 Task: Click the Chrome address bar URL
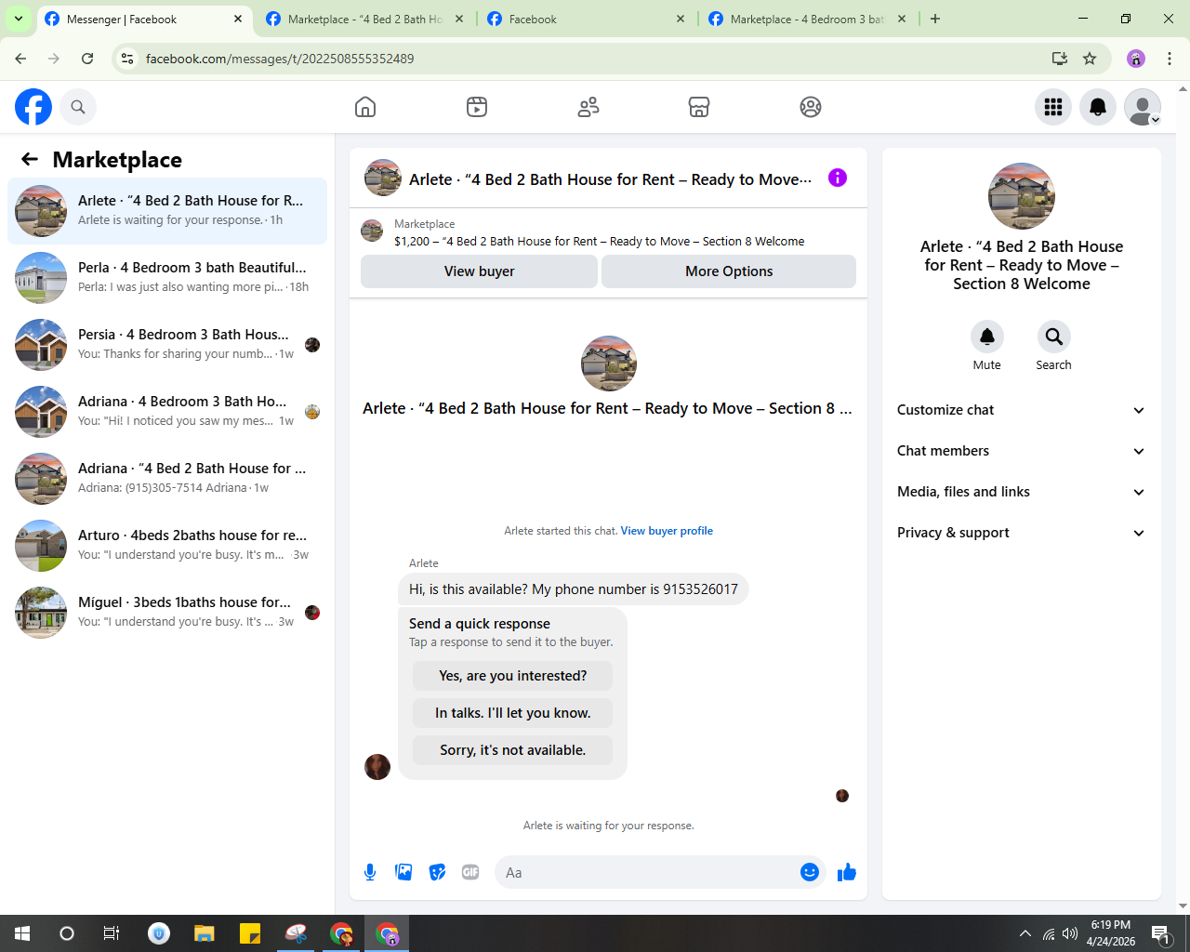tap(280, 59)
